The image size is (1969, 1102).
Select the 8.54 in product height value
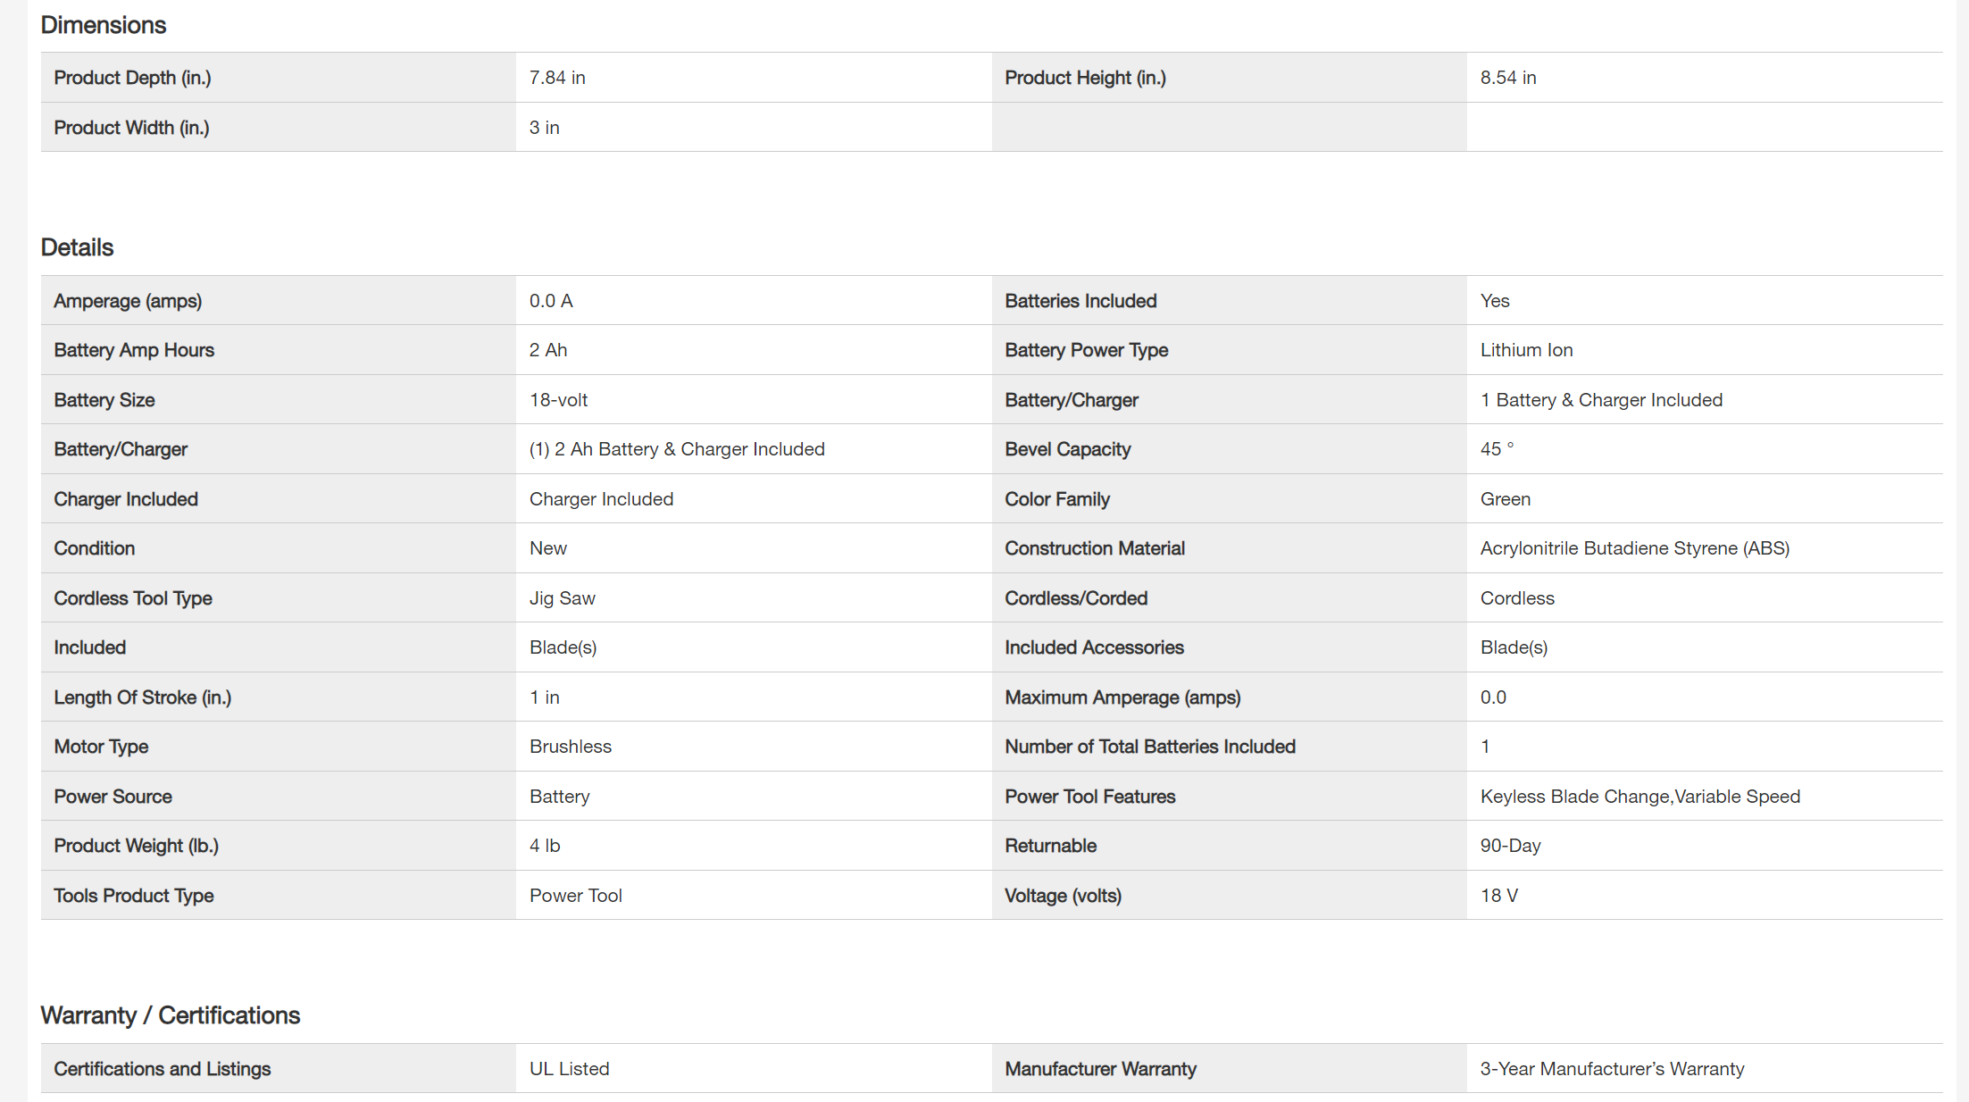pyautogui.click(x=1508, y=78)
